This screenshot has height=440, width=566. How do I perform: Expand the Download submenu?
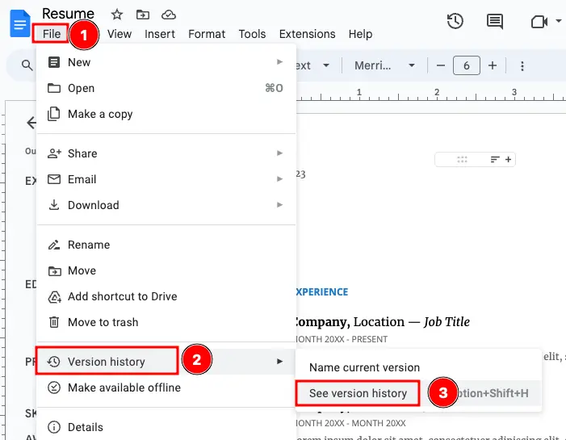coord(166,205)
